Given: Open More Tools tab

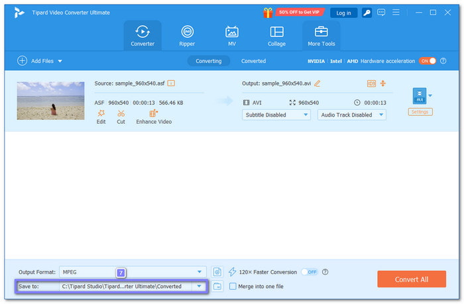Looking at the screenshot, I should pyautogui.click(x=321, y=36).
